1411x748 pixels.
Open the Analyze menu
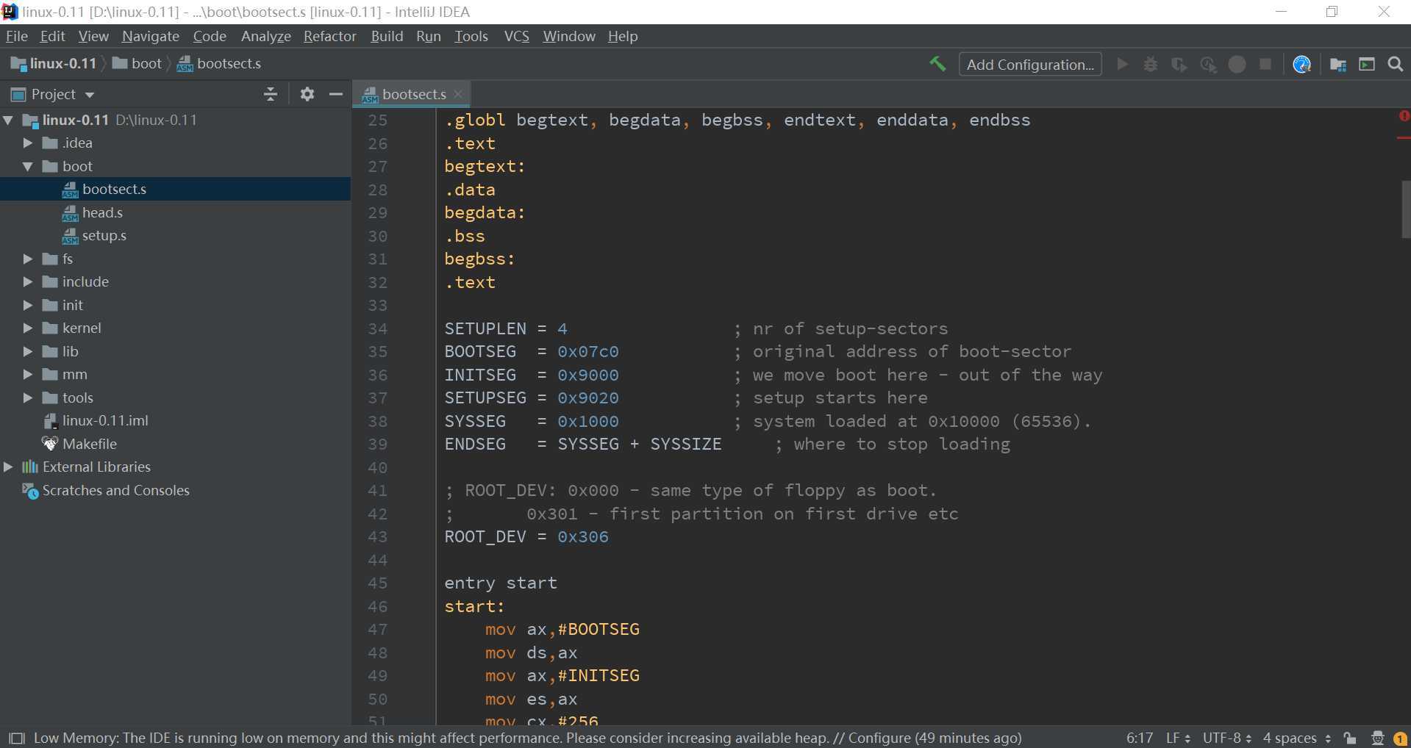[265, 36]
